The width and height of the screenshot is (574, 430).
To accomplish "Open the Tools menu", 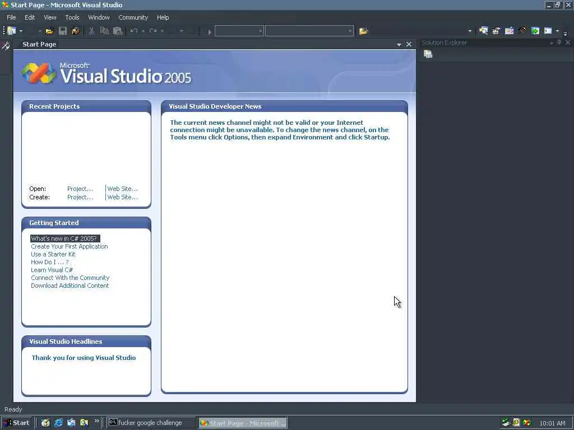I will [72, 17].
